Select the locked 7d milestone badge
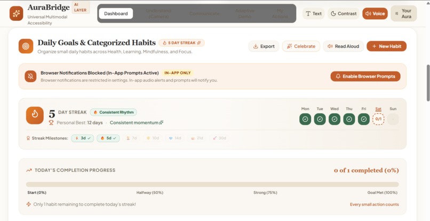Viewport: 430px width, 221px height. (x=131, y=138)
